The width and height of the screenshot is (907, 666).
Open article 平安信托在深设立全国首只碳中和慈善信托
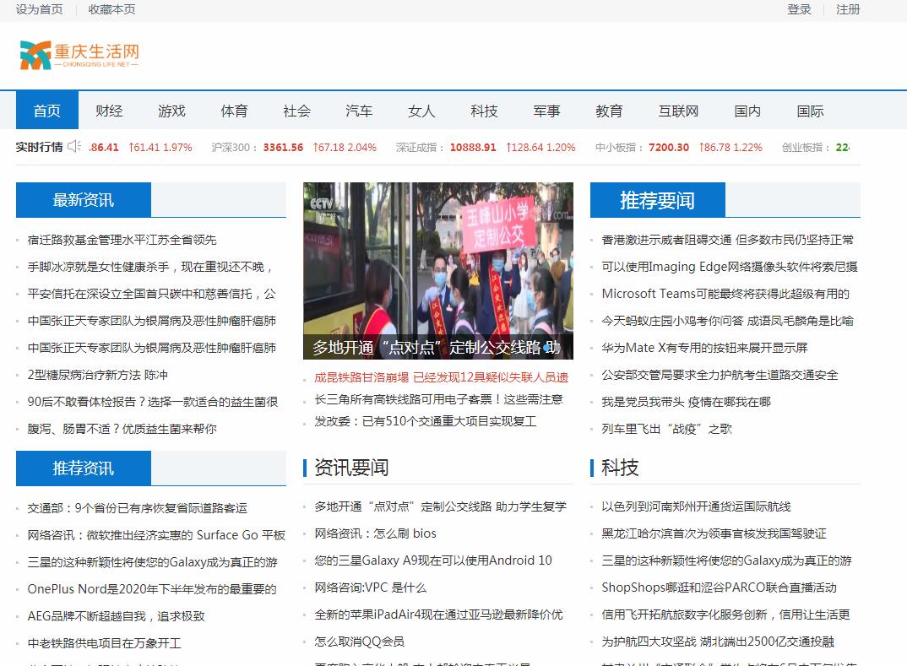[151, 294]
